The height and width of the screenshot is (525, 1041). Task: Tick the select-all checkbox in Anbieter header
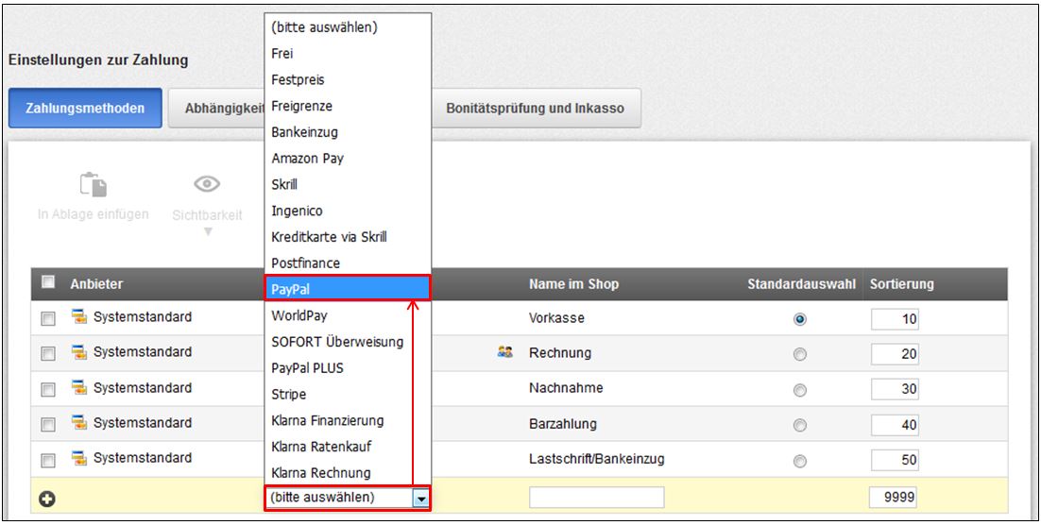[x=48, y=282]
